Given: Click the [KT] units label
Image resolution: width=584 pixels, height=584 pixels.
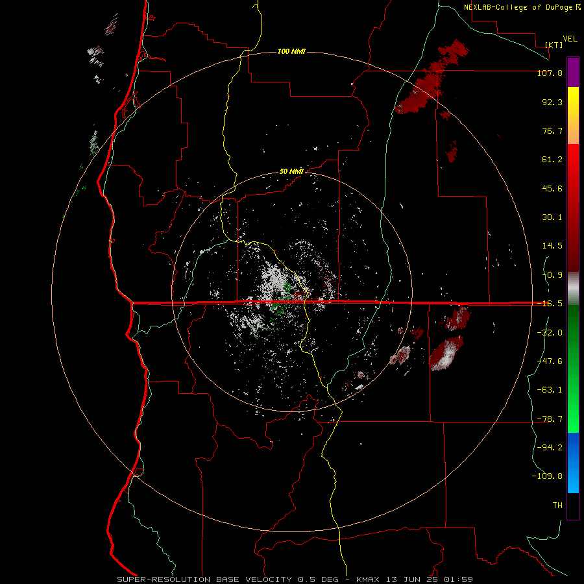Looking at the screenshot, I should point(554,45).
